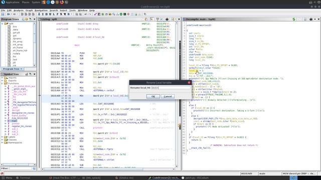Click the save icon in main toolbar
Image resolution: width=321 pixels, height=180 pixels.
(x=3, y=14)
